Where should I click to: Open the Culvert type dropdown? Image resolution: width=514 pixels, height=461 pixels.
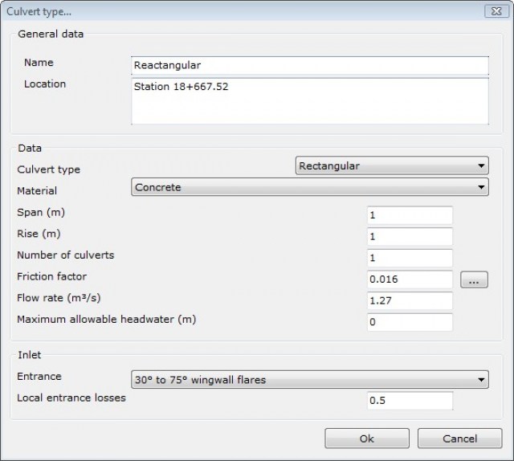coord(392,166)
